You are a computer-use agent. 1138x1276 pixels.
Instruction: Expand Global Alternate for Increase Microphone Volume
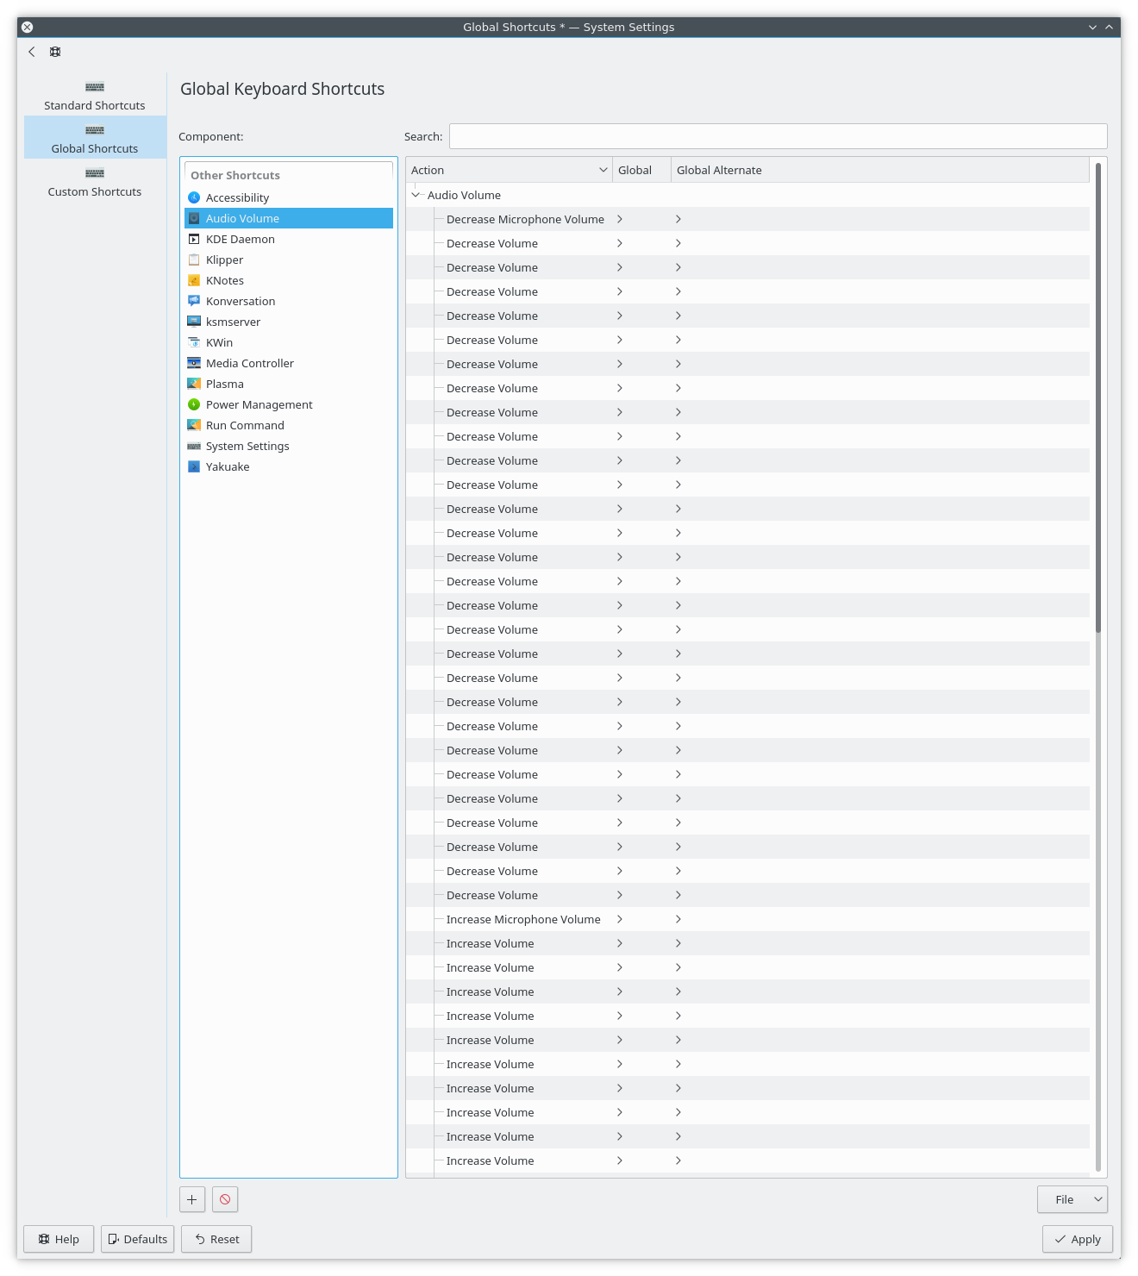(678, 919)
